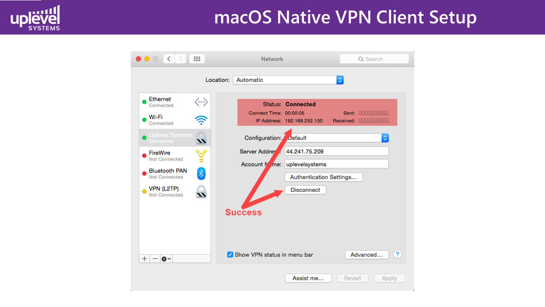Open the Location dropdown
This screenshot has height=307, width=545.
coord(288,80)
